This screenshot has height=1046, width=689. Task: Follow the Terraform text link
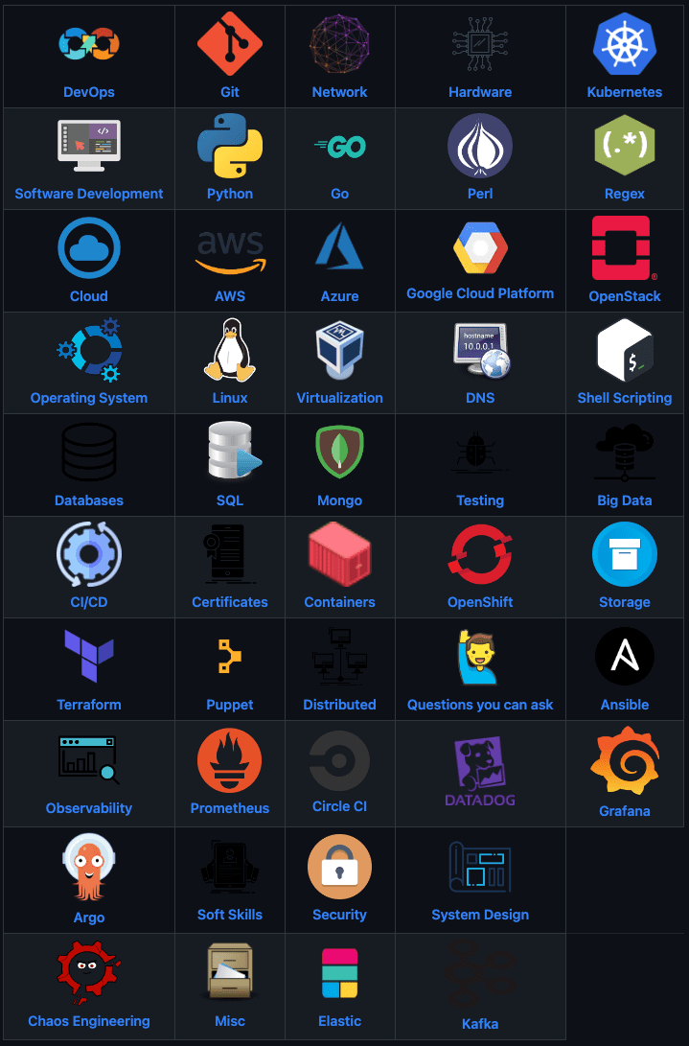(x=89, y=705)
